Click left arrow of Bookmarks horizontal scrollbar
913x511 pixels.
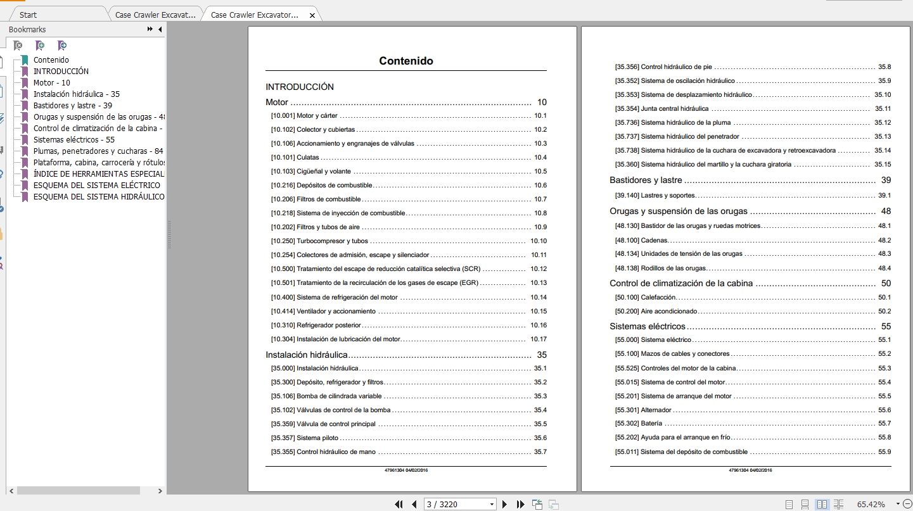pyautogui.click(x=11, y=491)
